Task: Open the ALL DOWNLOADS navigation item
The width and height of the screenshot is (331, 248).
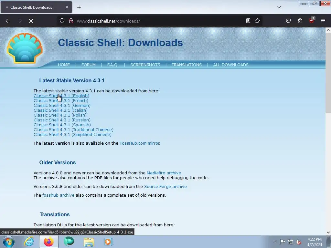Action: (231, 65)
